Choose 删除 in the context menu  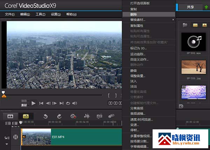149,14
